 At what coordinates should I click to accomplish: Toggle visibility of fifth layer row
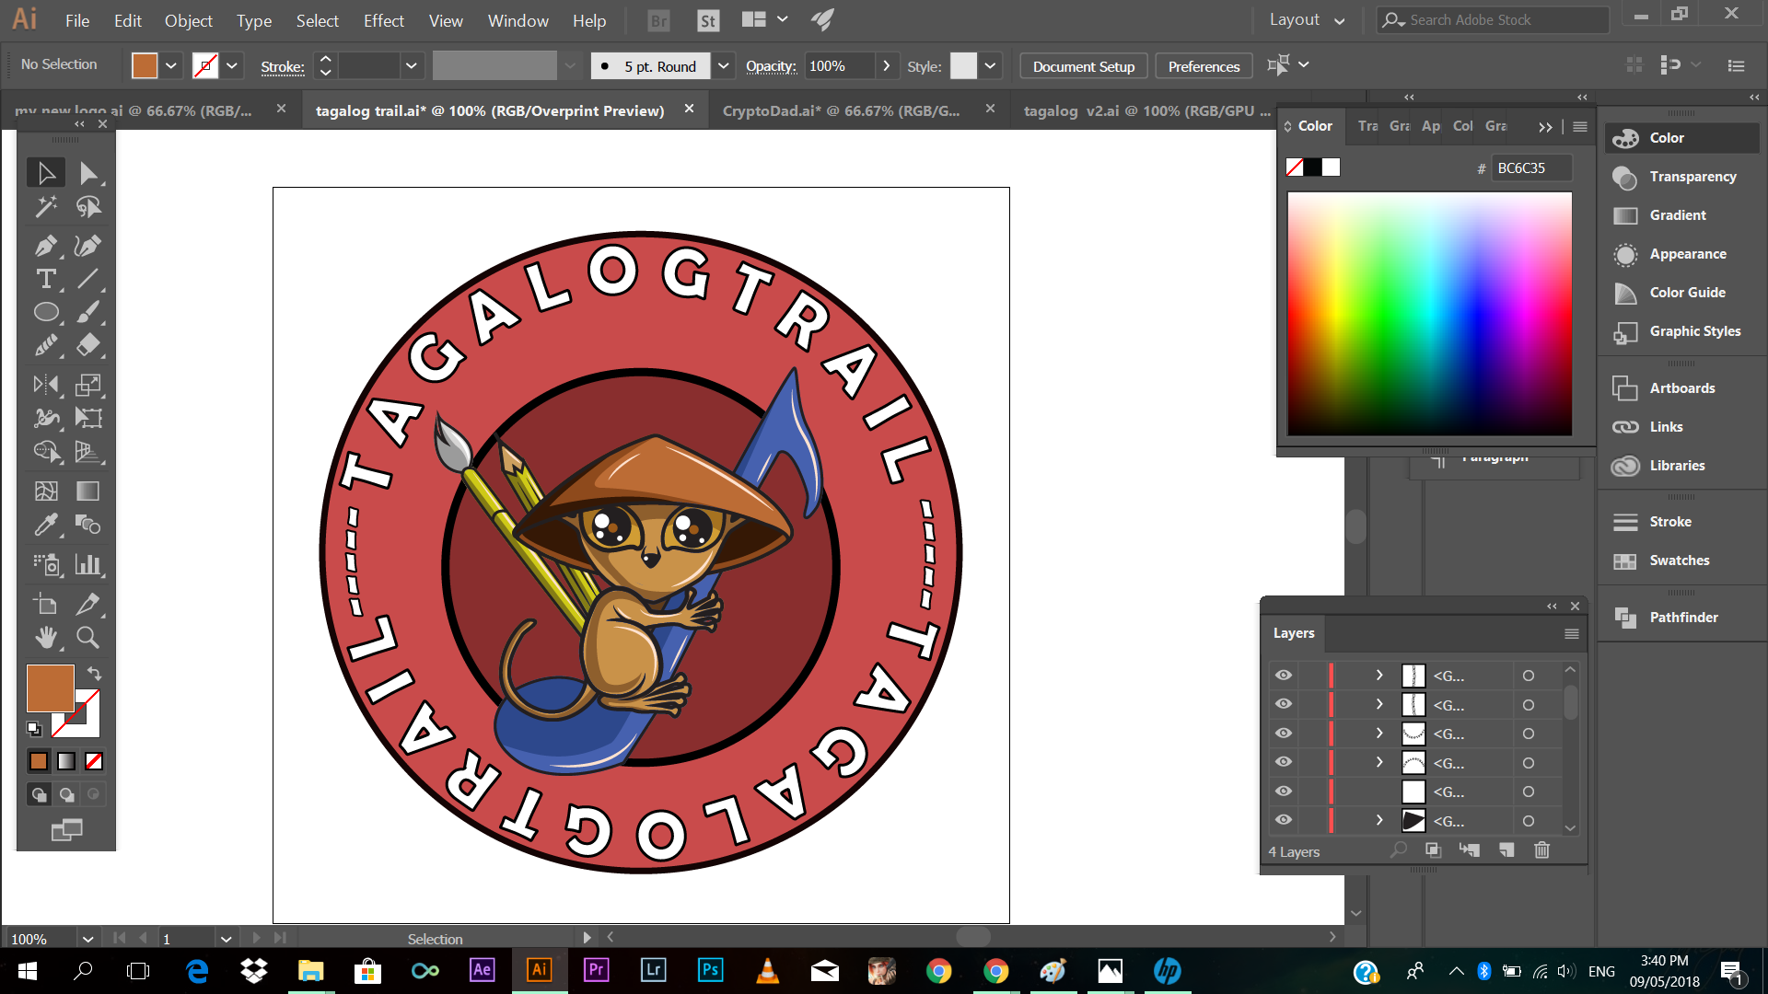(1284, 792)
